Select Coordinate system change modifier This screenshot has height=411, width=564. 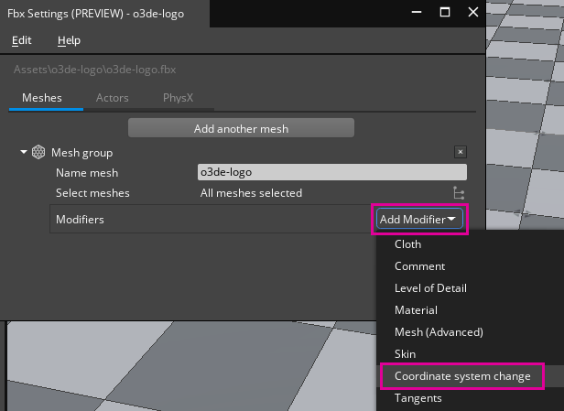tap(462, 376)
